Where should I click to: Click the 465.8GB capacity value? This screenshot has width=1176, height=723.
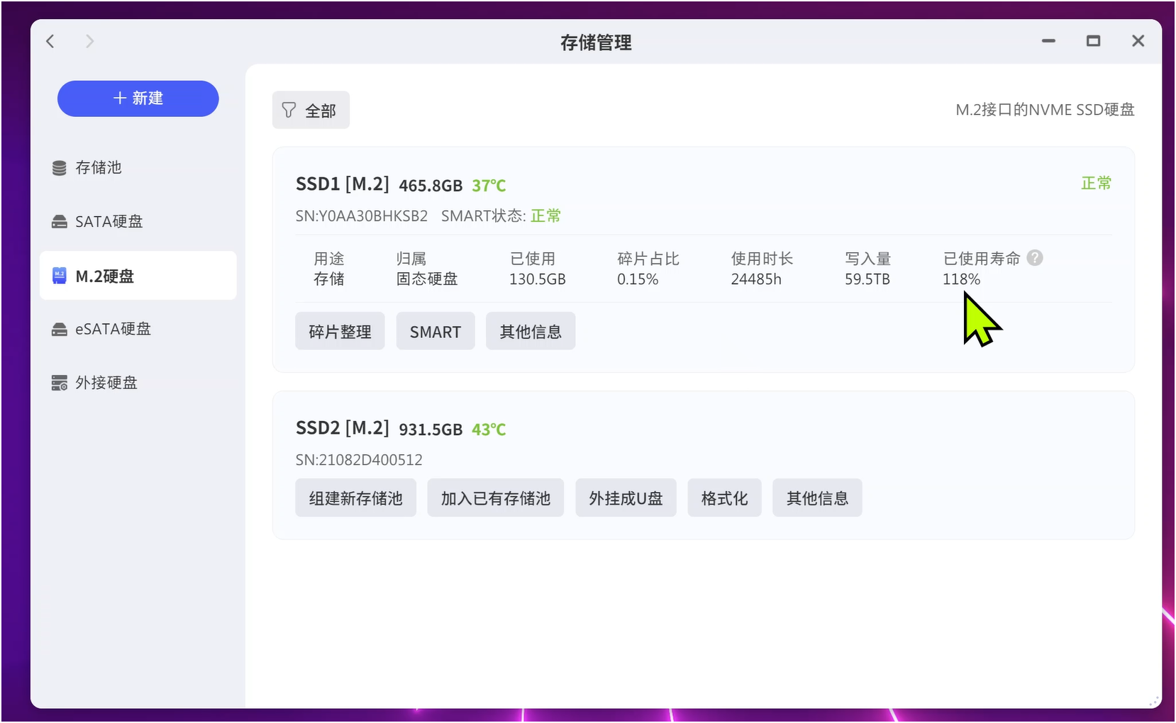pyautogui.click(x=431, y=186)
